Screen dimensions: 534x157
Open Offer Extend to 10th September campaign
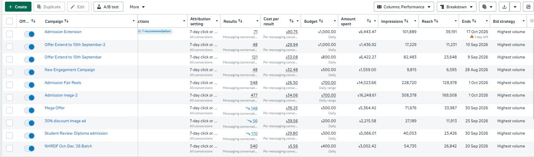coord(73,57)
